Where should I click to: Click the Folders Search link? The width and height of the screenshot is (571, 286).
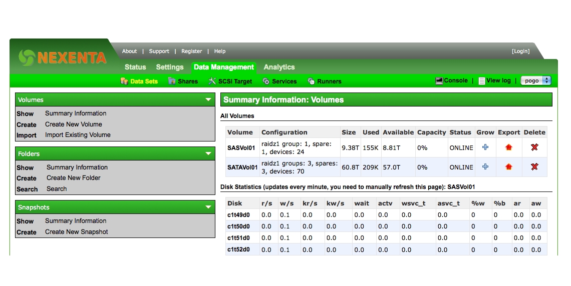(x=57, y=188)
